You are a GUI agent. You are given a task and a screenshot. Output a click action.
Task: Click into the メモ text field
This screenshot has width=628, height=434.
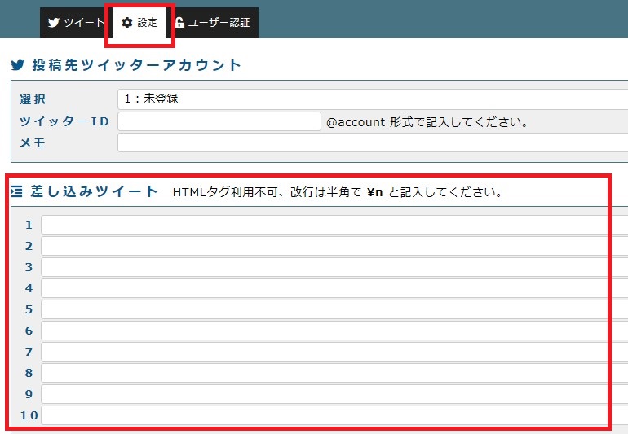(x=371, y=142)
